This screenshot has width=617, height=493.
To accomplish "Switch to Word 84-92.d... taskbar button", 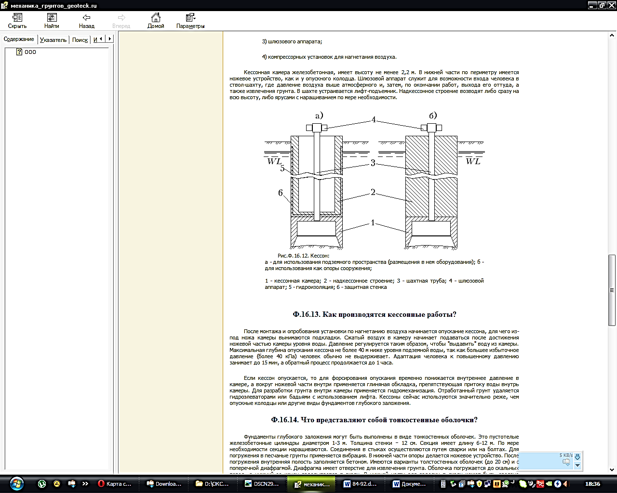I will tap(361, 484).
